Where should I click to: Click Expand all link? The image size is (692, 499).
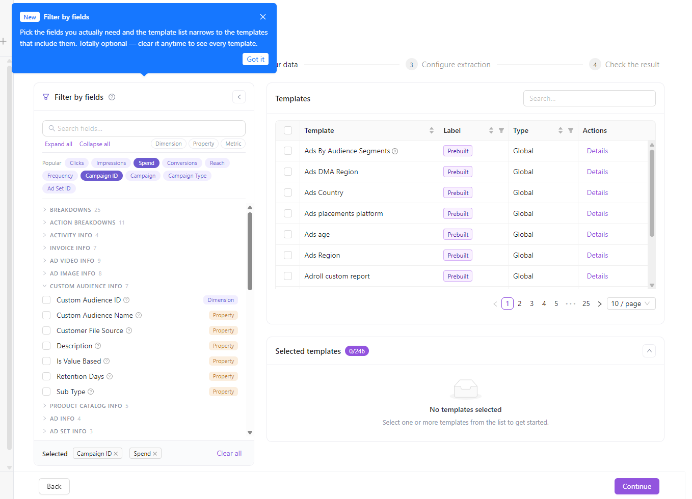[x=59, y=144]
